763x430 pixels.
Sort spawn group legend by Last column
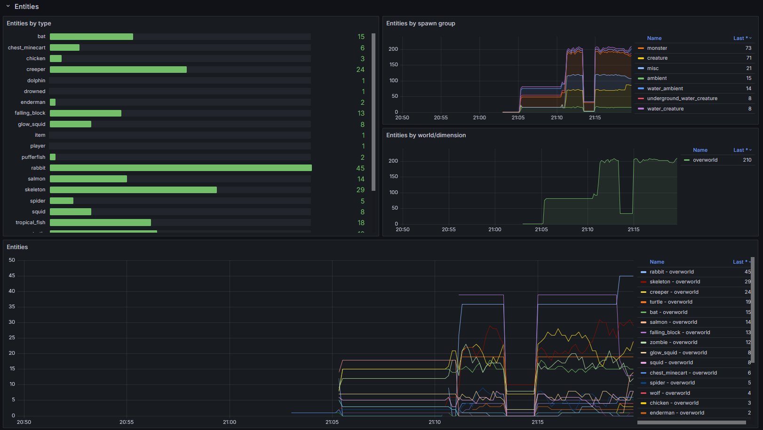click(x=742, y=39)
